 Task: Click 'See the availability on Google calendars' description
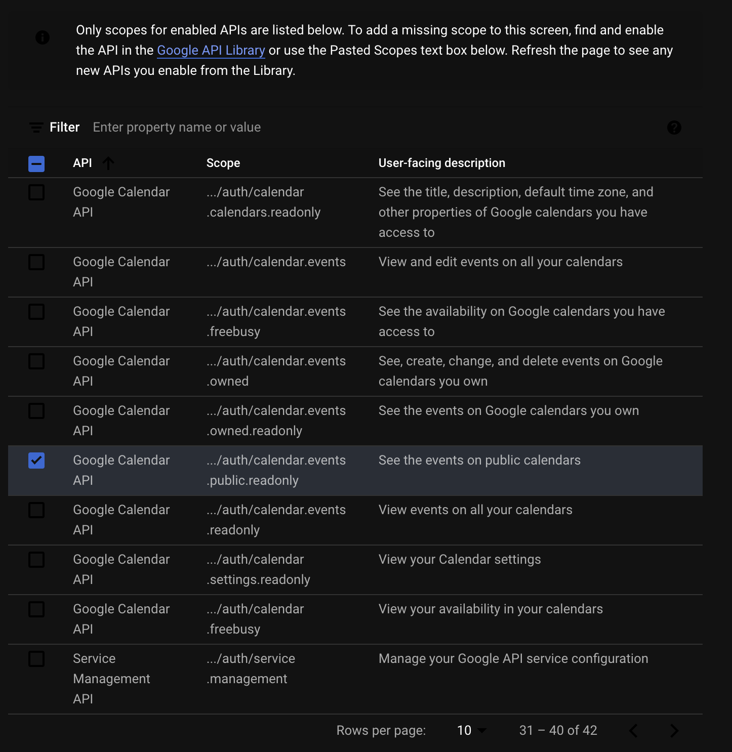coord(522,321)
